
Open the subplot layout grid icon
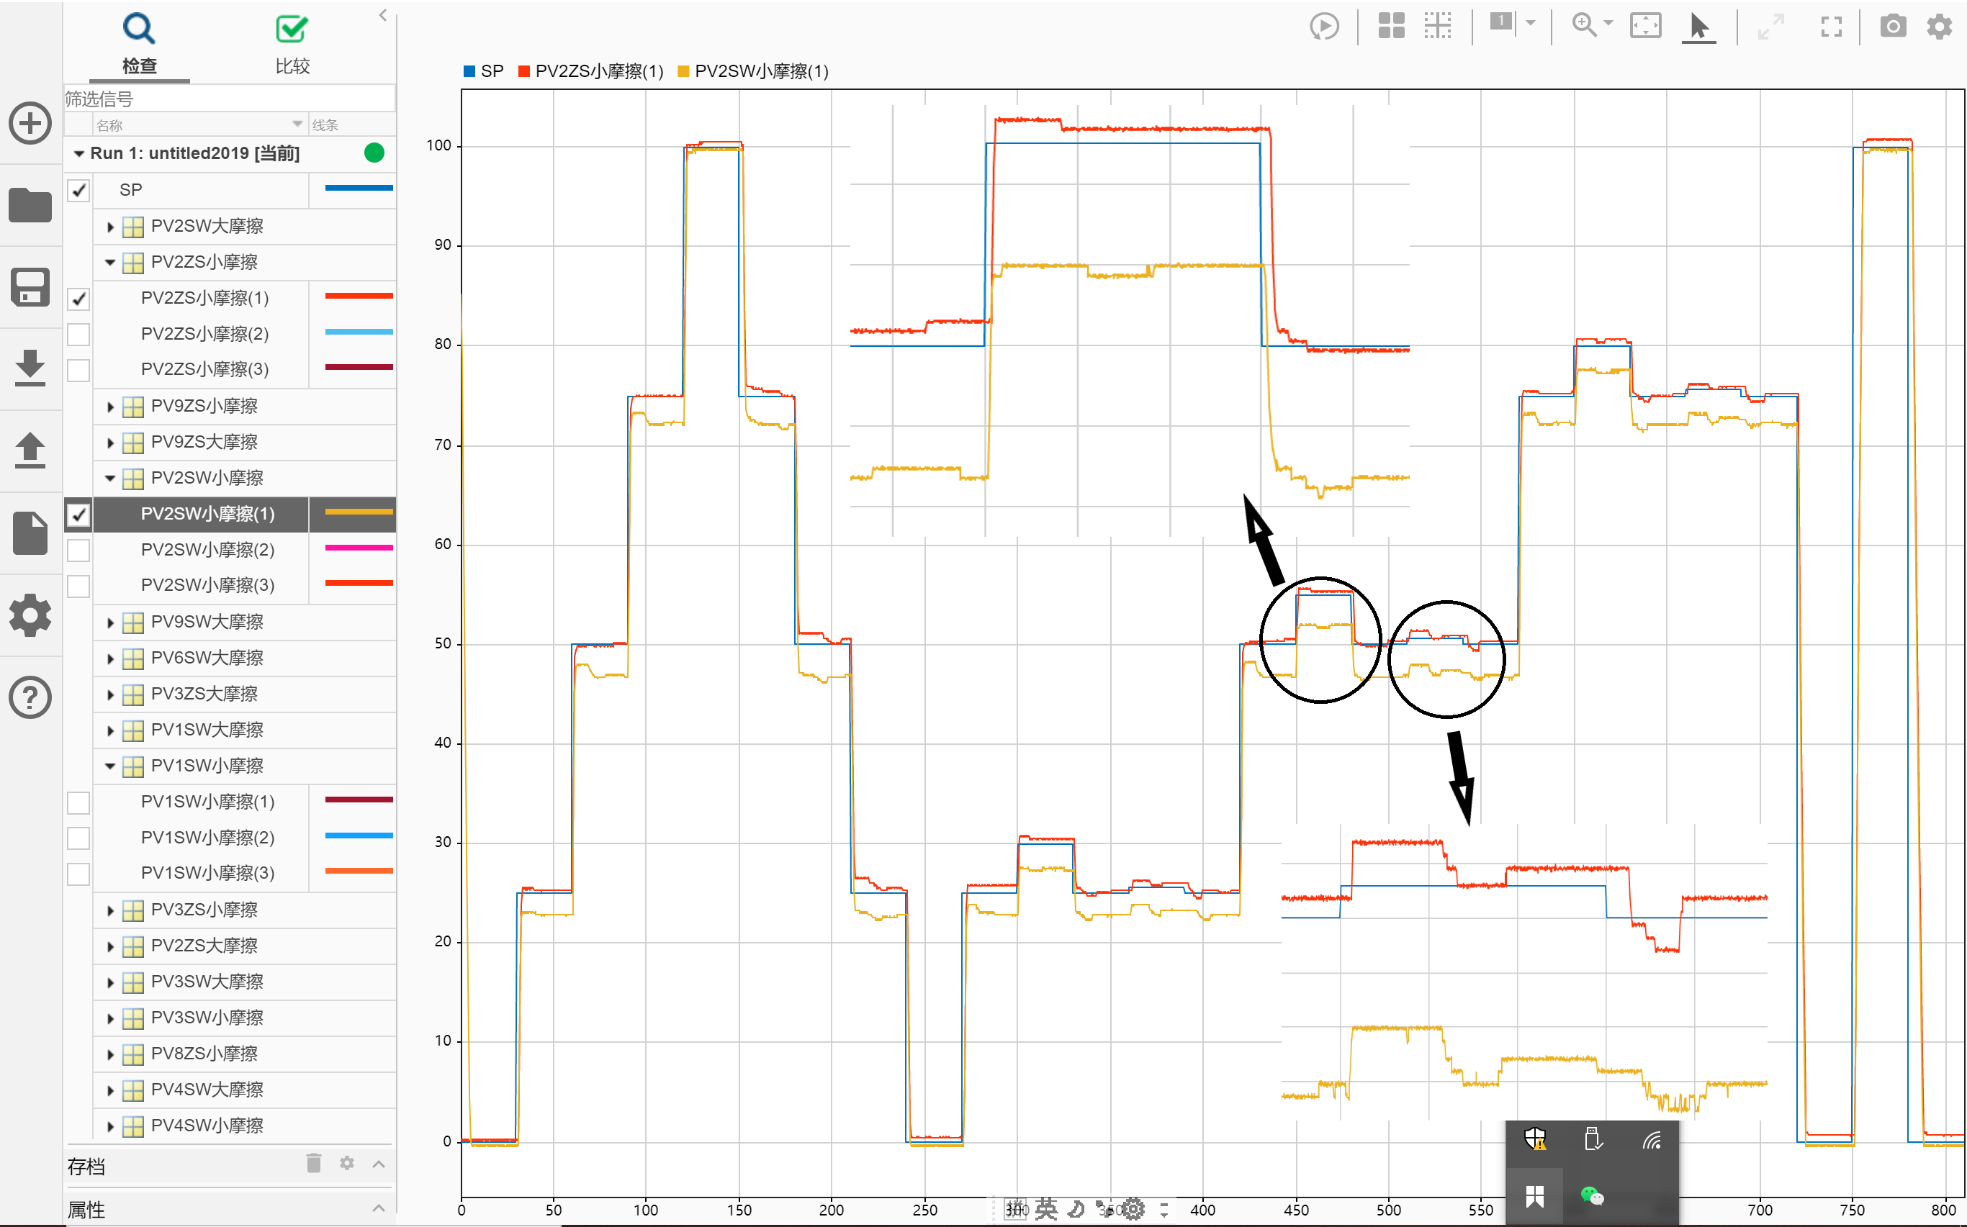coord(1390,26)
